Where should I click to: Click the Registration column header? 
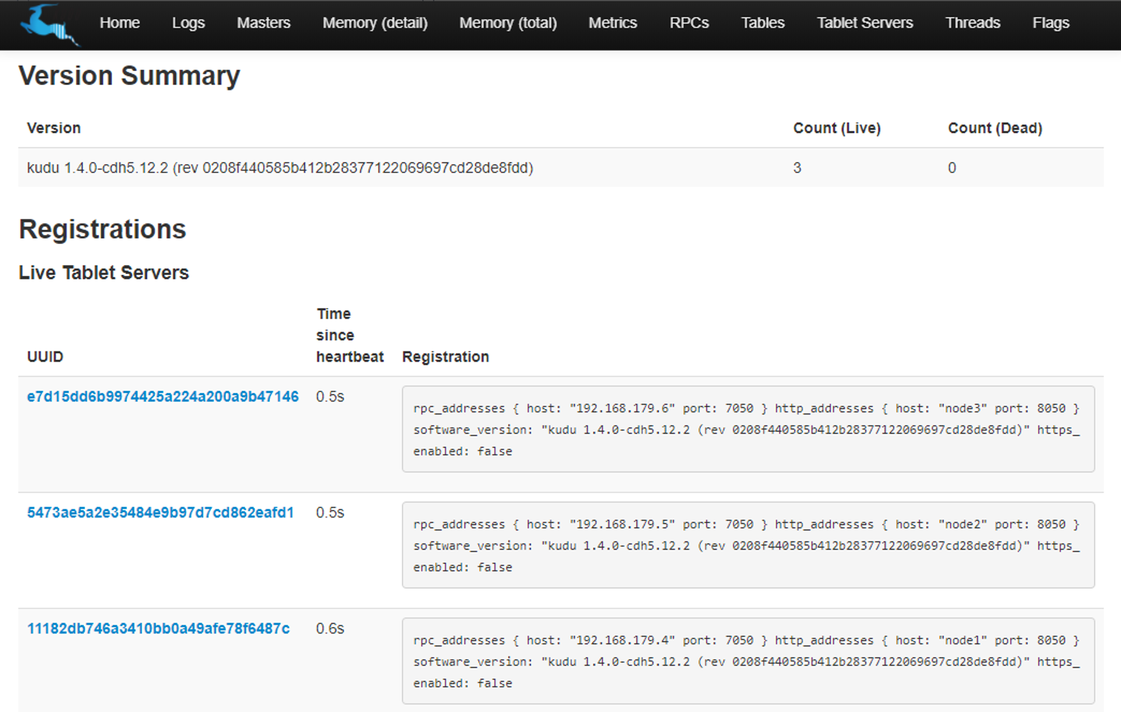click(446, 357)
